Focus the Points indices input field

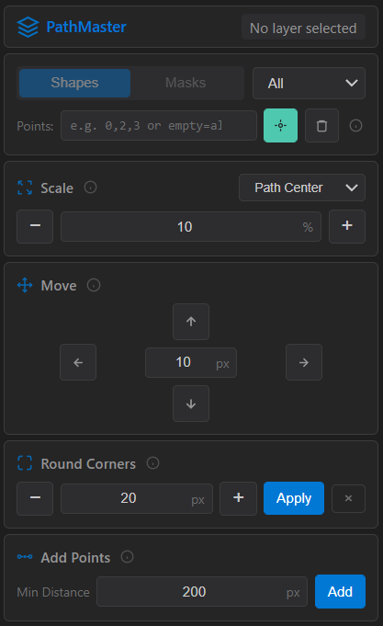[x=158, y=126]
